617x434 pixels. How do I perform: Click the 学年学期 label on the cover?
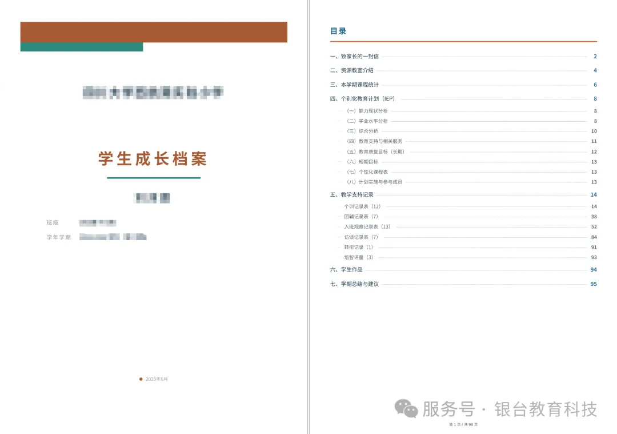click(x=59, y=237)
